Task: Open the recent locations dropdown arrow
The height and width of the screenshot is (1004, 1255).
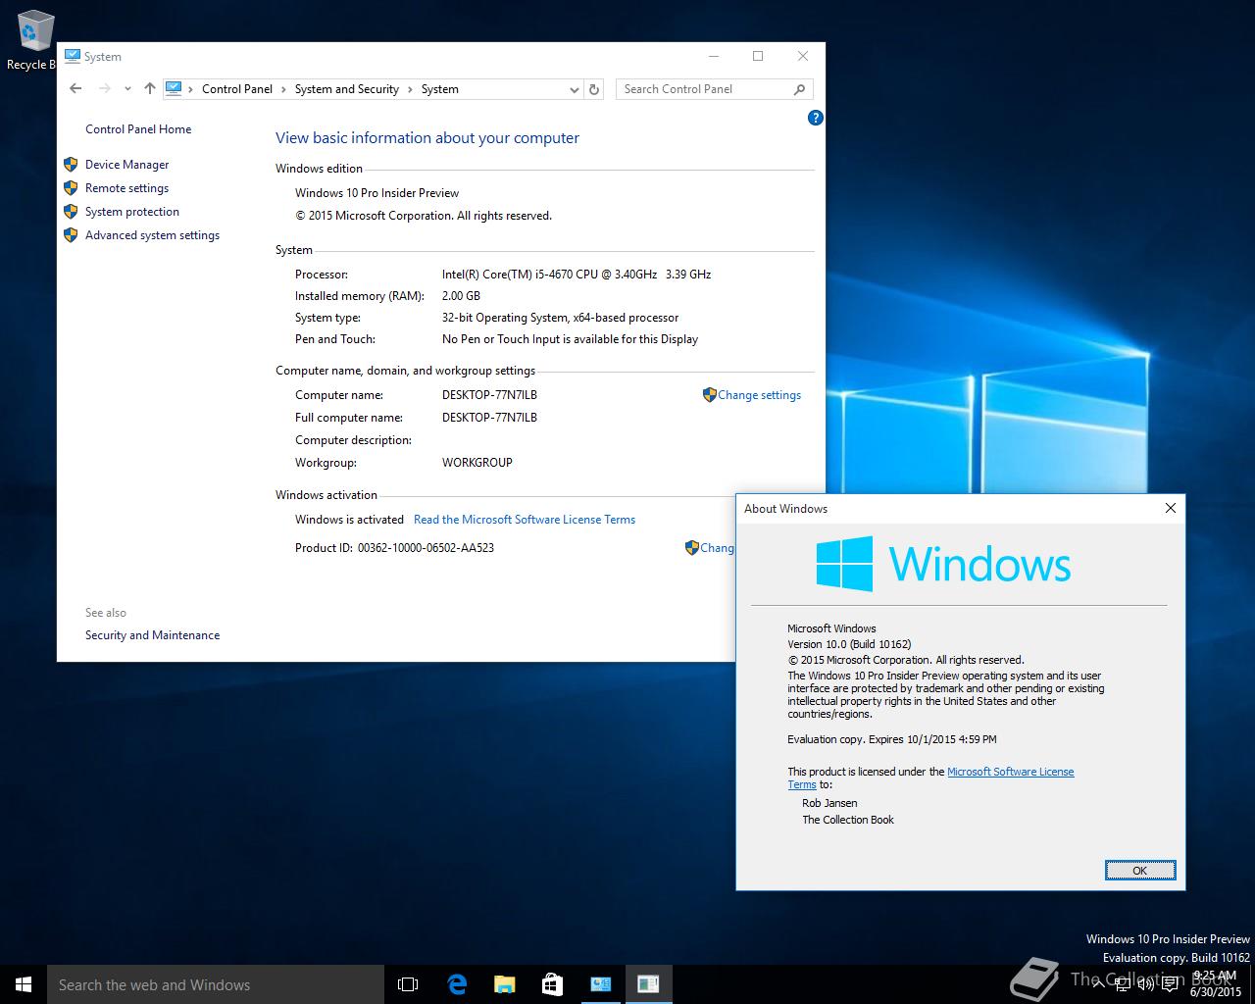Action: click(127, 89)
